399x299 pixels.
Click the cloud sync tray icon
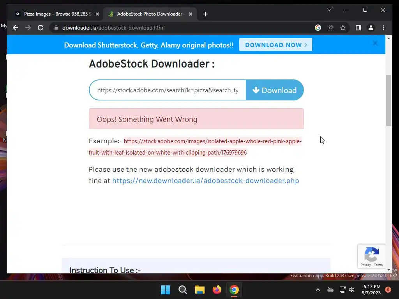(330, 290)
